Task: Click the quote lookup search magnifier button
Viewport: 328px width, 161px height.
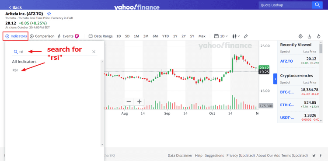Action: [318, 5]
